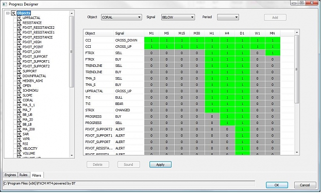Click the icon next to PIVOT_RESISTANCE2
The image size is (322, 193).
tap(19, 28)
